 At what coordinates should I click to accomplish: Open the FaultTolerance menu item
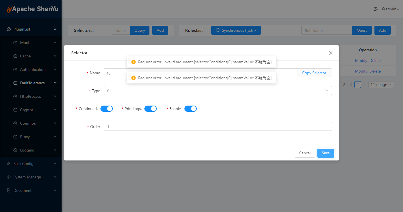31,83
